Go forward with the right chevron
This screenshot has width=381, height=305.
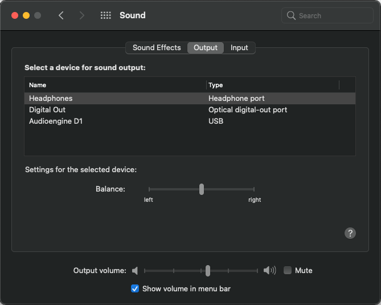click(82, 15)
